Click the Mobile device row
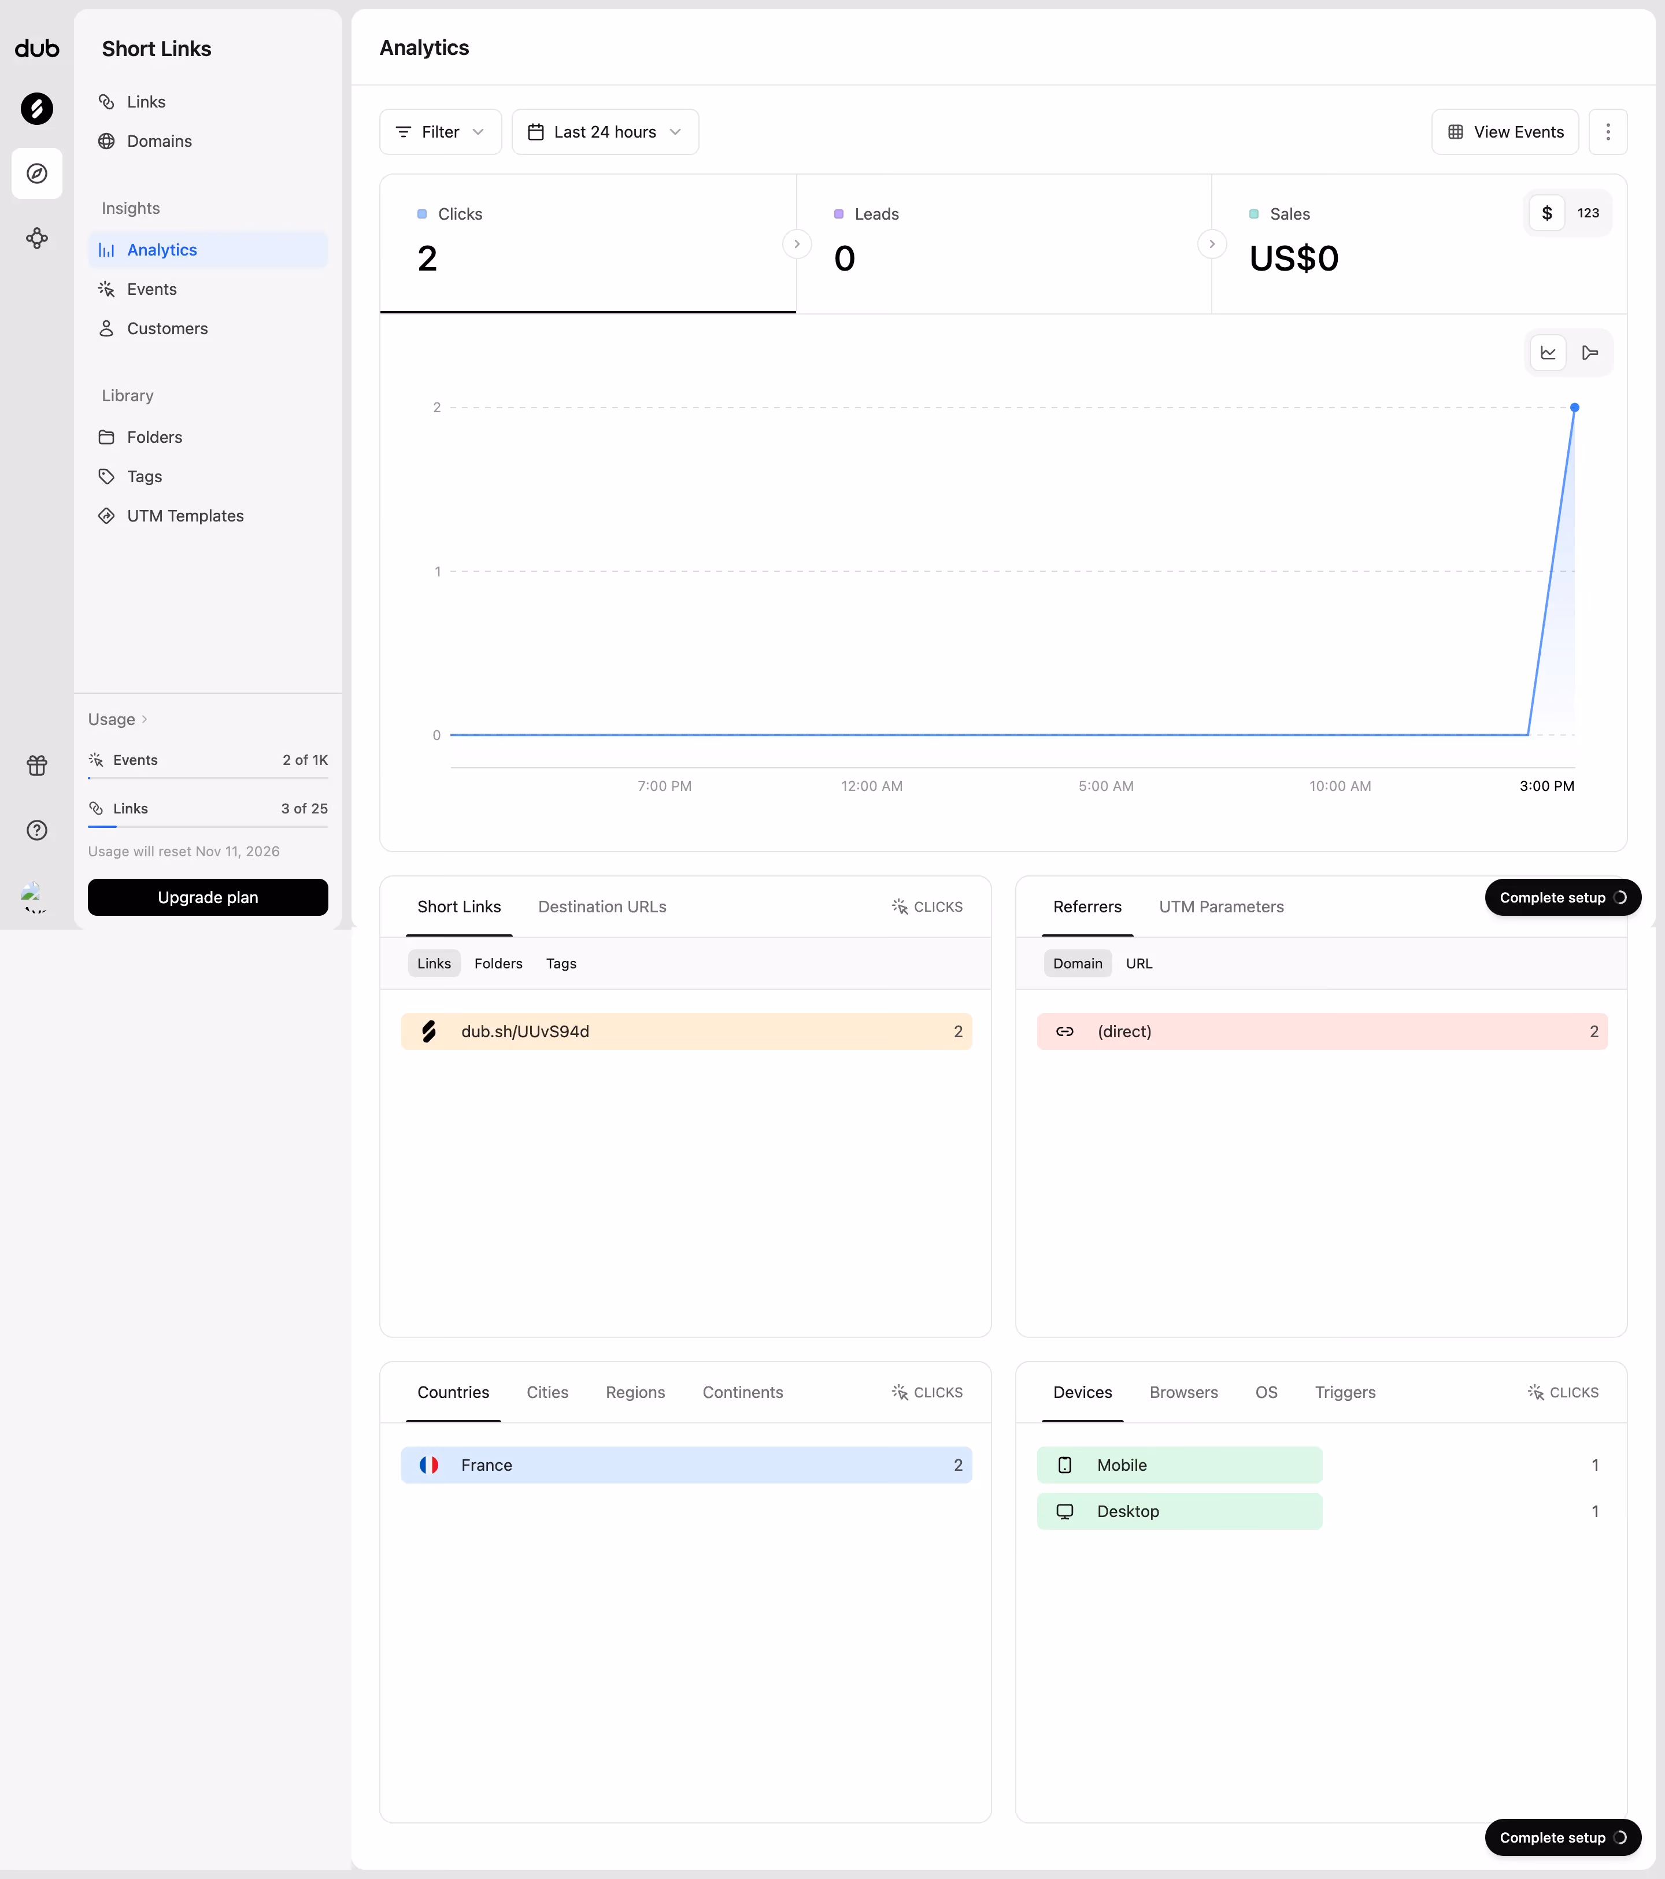1665x1879 pixels. coord(1322,1466)
